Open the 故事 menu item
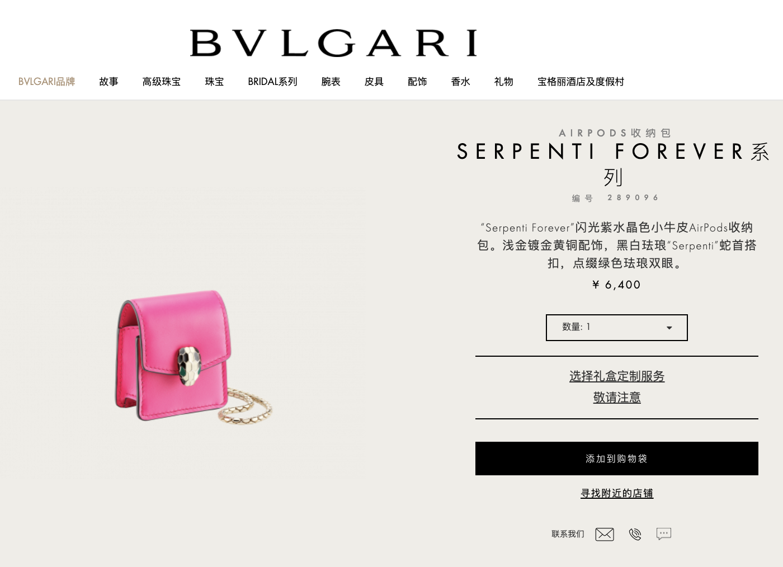783x567 pixels. pyautogui.click(x=109, y=82)
